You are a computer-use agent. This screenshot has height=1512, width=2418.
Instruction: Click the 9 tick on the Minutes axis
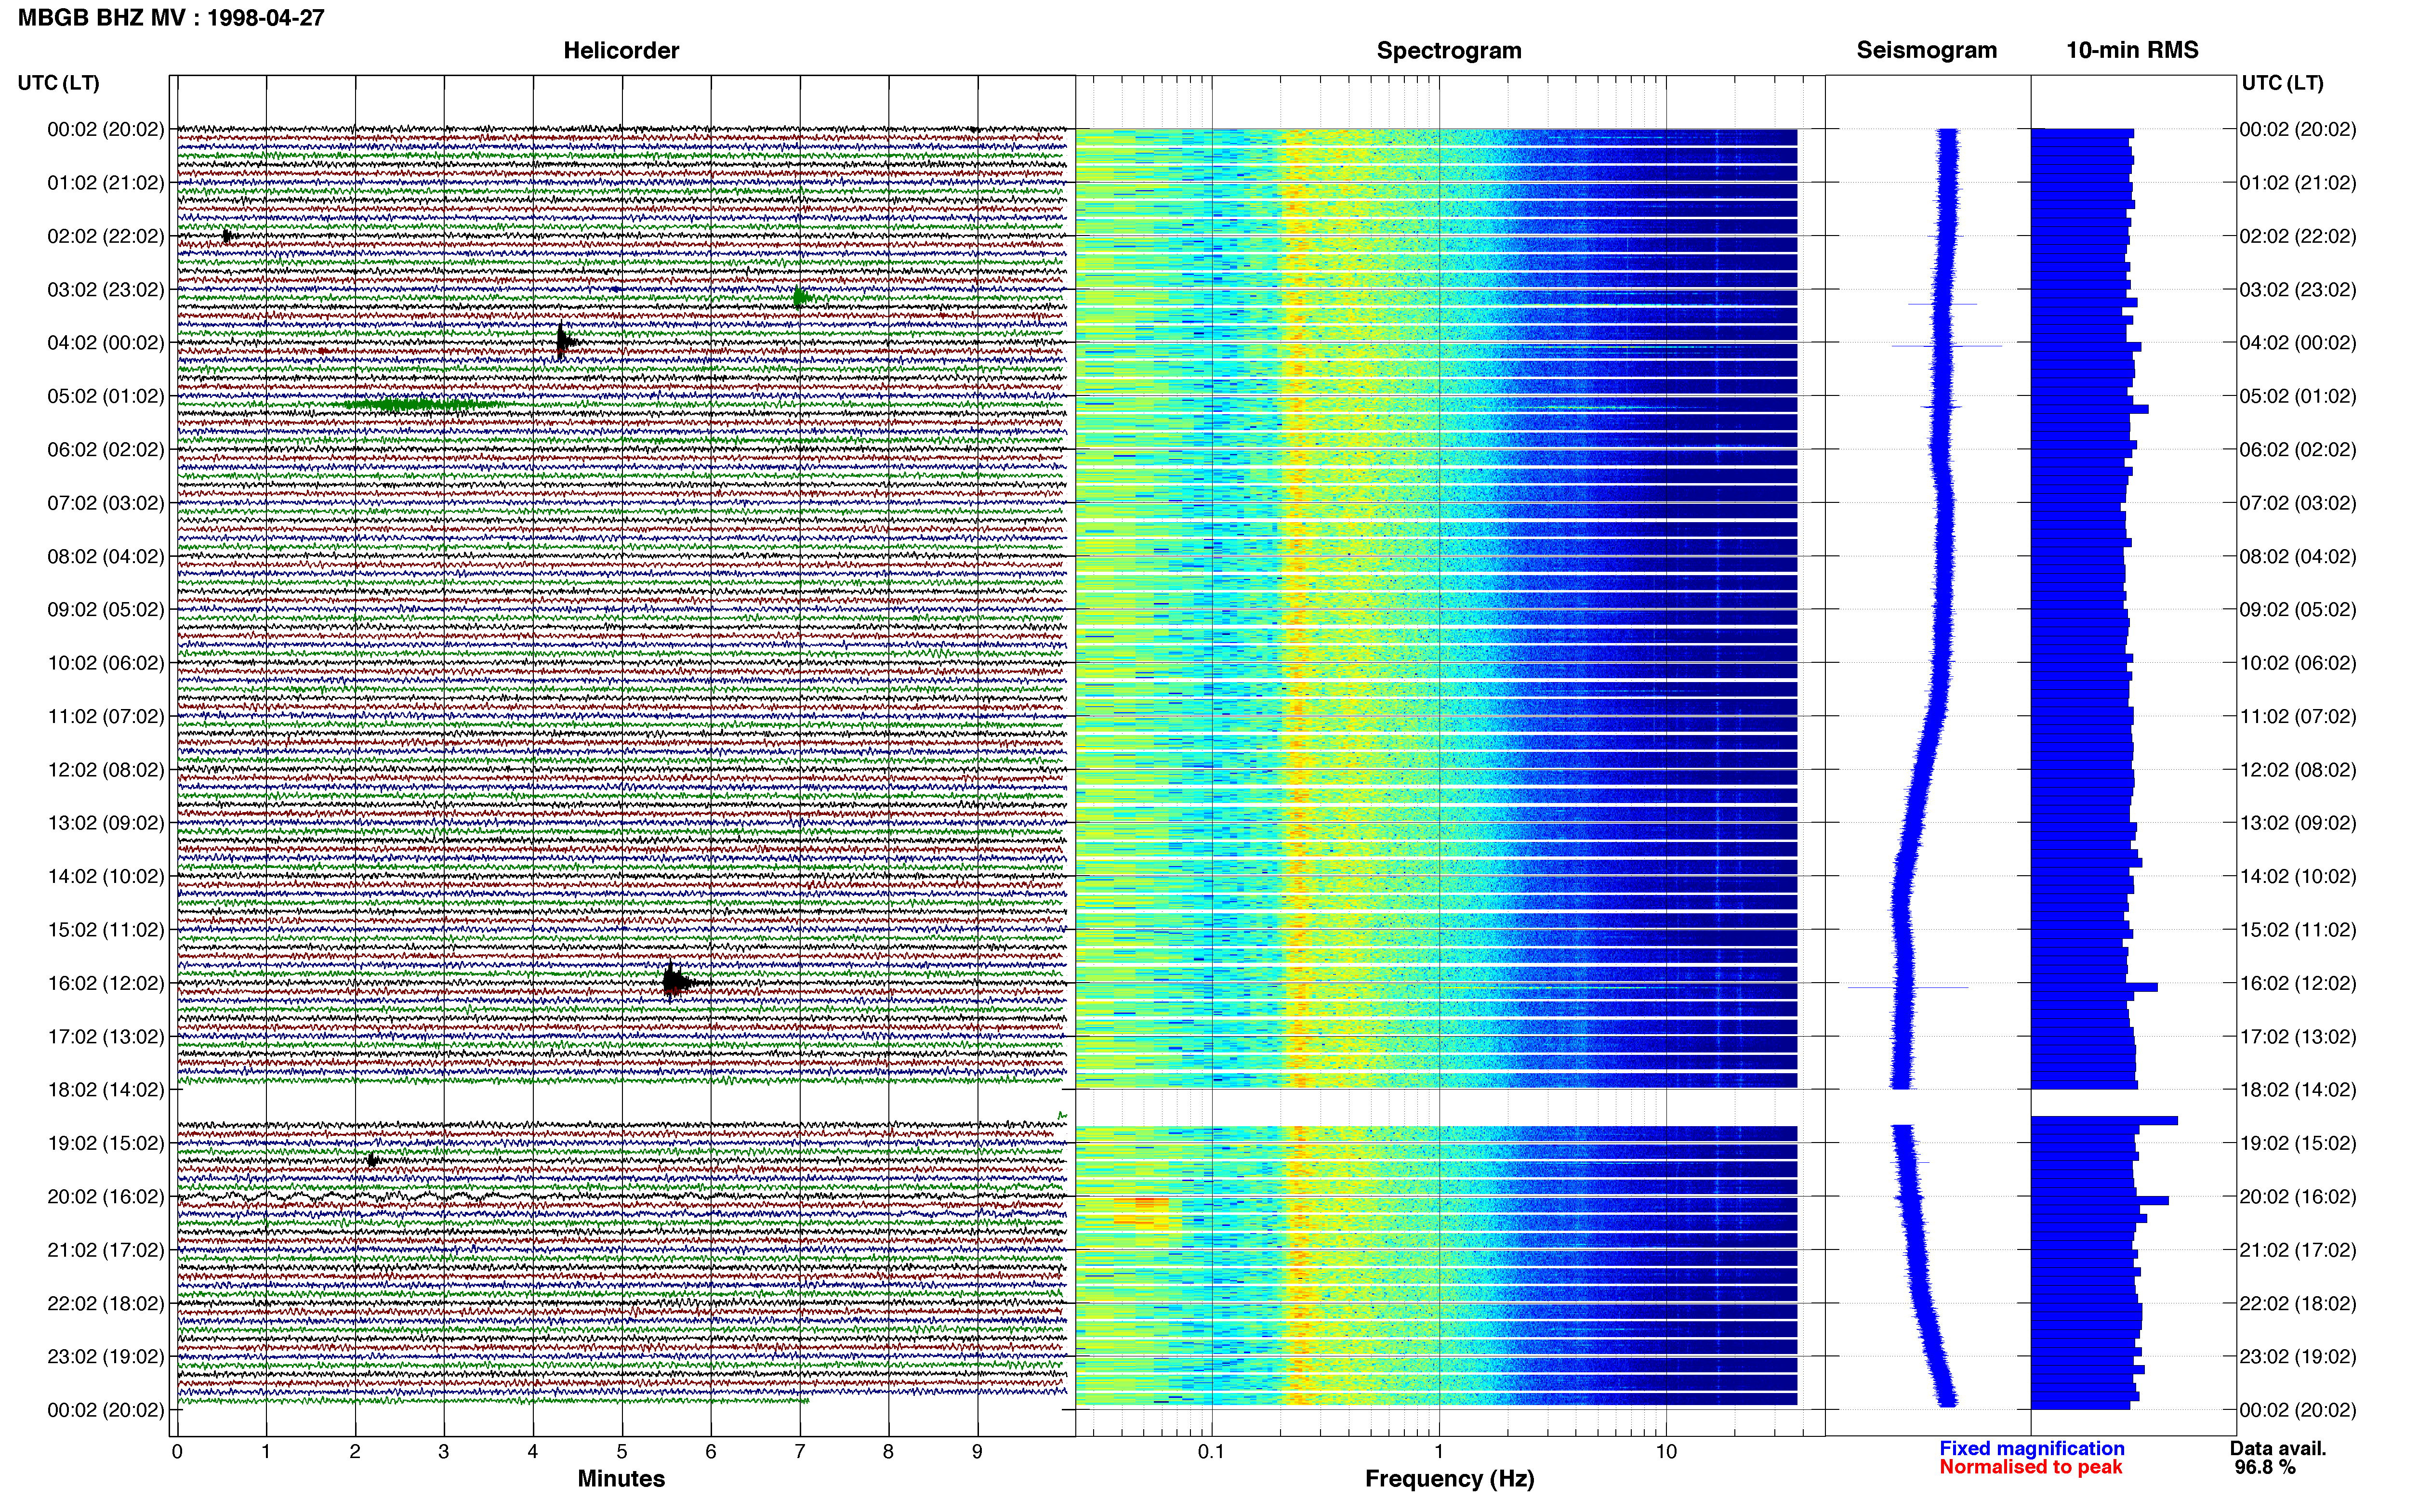977,1452
